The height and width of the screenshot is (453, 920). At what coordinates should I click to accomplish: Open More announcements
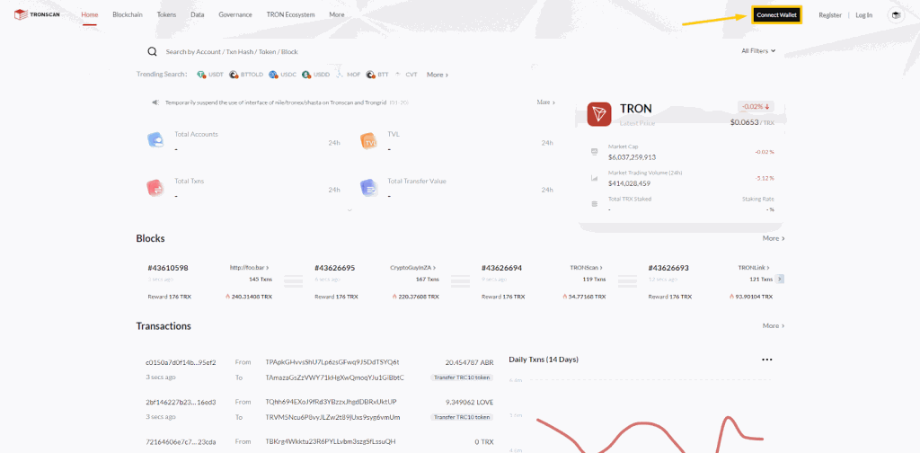545,102
